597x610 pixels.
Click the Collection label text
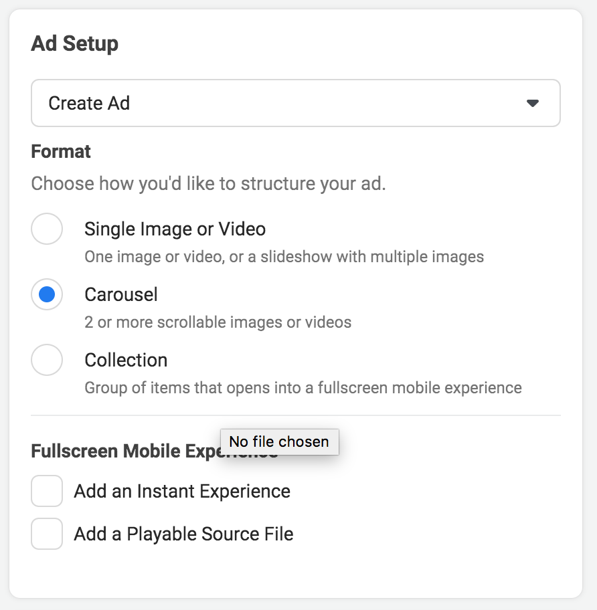click(126, 360)
